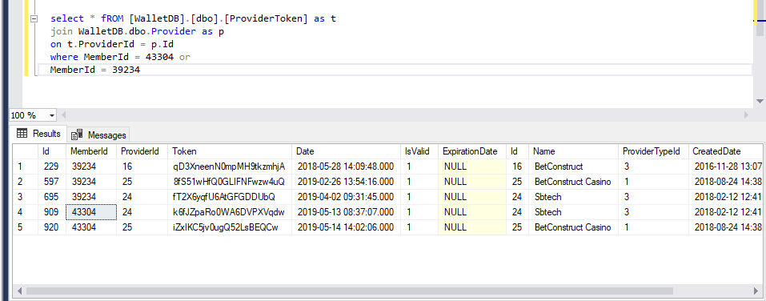Image resolution: width=766 pixels, height=301 pixels.
Task: Place cursor on the 'MemberId = 39234' line
Action: pos(95,70)
